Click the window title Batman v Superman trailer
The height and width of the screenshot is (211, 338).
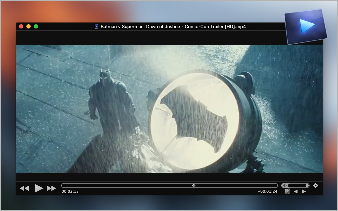pyautogui.click(x=173, y=26)
